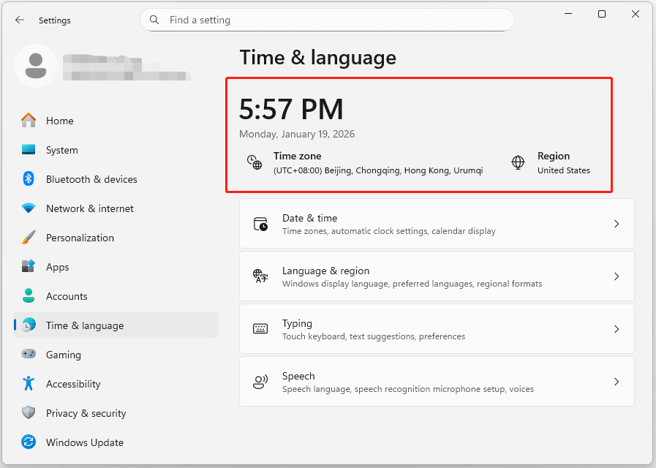Click the back arrow button
The width and height of the screenshot is (656, 468).
click(20, 20)
